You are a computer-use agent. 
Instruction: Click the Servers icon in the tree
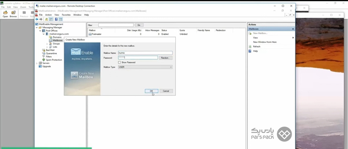click(40, 63)
